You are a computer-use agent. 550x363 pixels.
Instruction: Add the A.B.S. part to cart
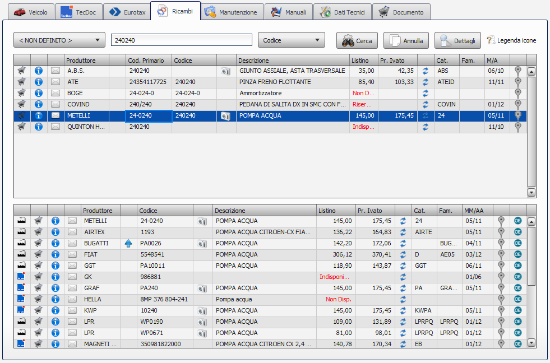22,71
